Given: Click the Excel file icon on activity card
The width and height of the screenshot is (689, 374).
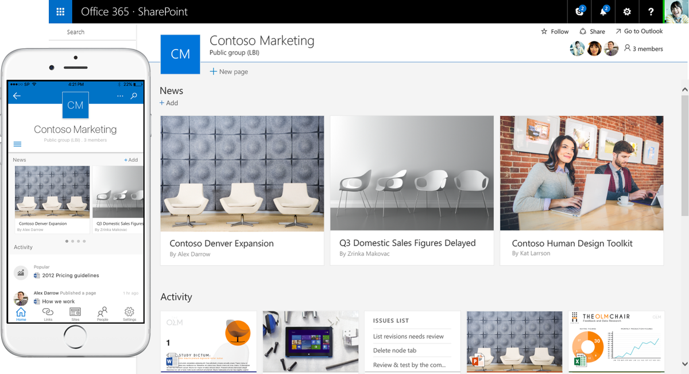Looking at the screenshot, I should pos(580,360).
